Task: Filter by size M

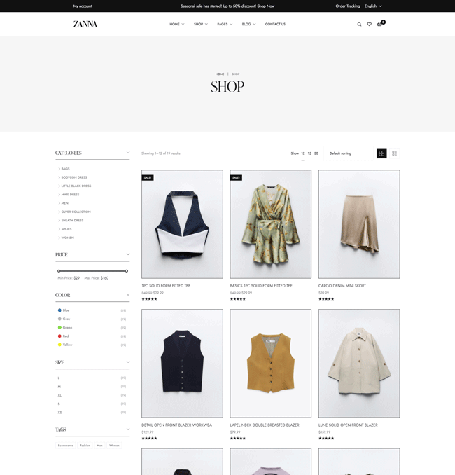Action: pos(59,387)
